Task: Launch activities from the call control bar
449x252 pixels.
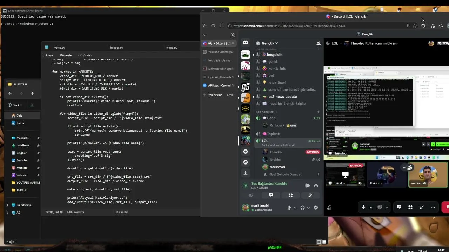Action: pos(410,207)
